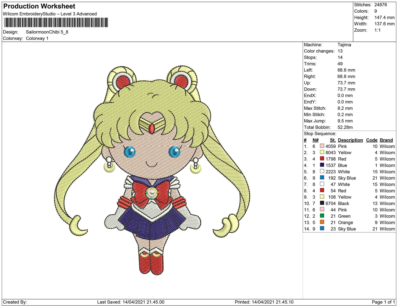This screenshot has width=398, height=306.
Task: Select the "Orange" description in stop 13
Action: tap(345, 222)
